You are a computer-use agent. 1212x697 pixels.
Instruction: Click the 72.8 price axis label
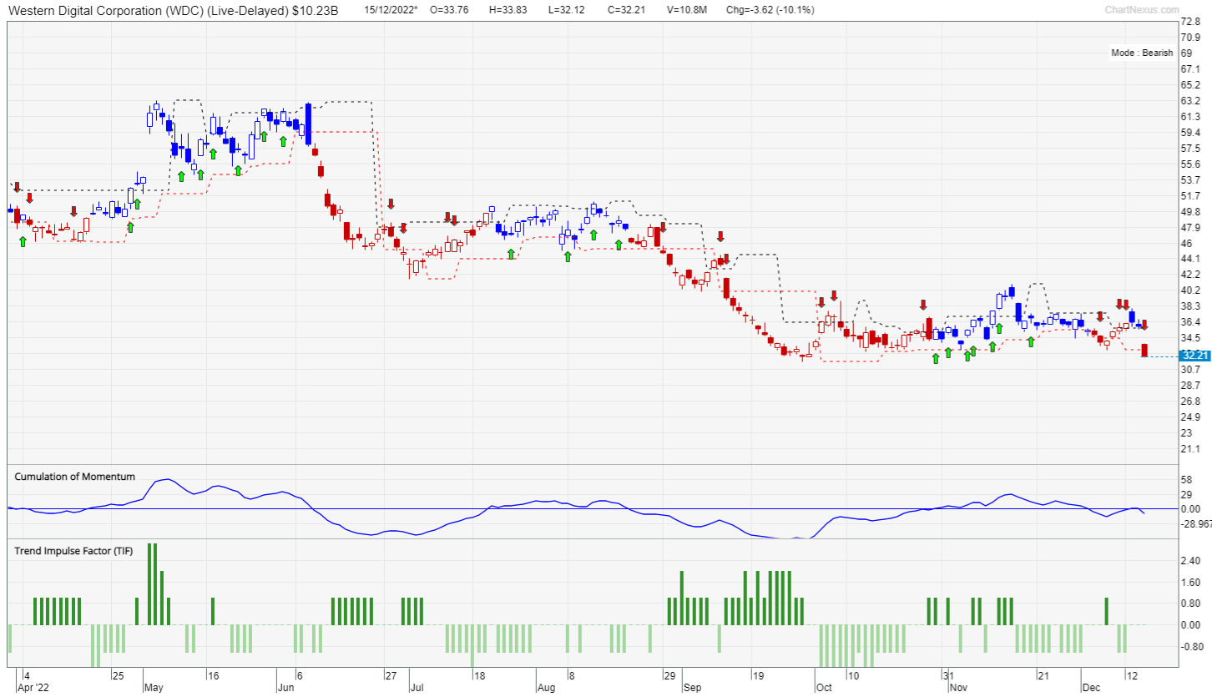point(1191,22)
